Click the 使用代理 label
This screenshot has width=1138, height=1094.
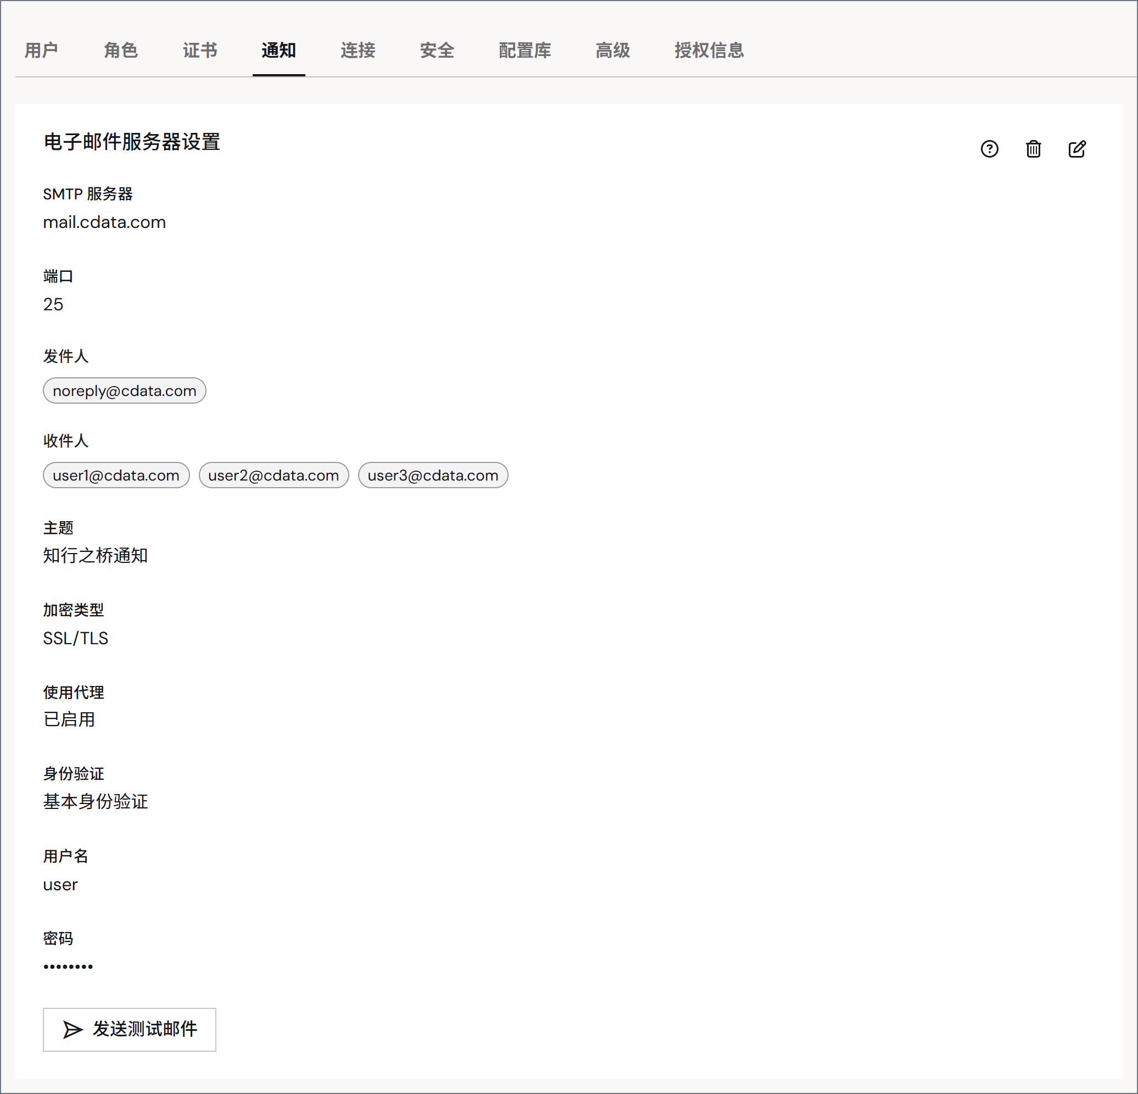73,692
